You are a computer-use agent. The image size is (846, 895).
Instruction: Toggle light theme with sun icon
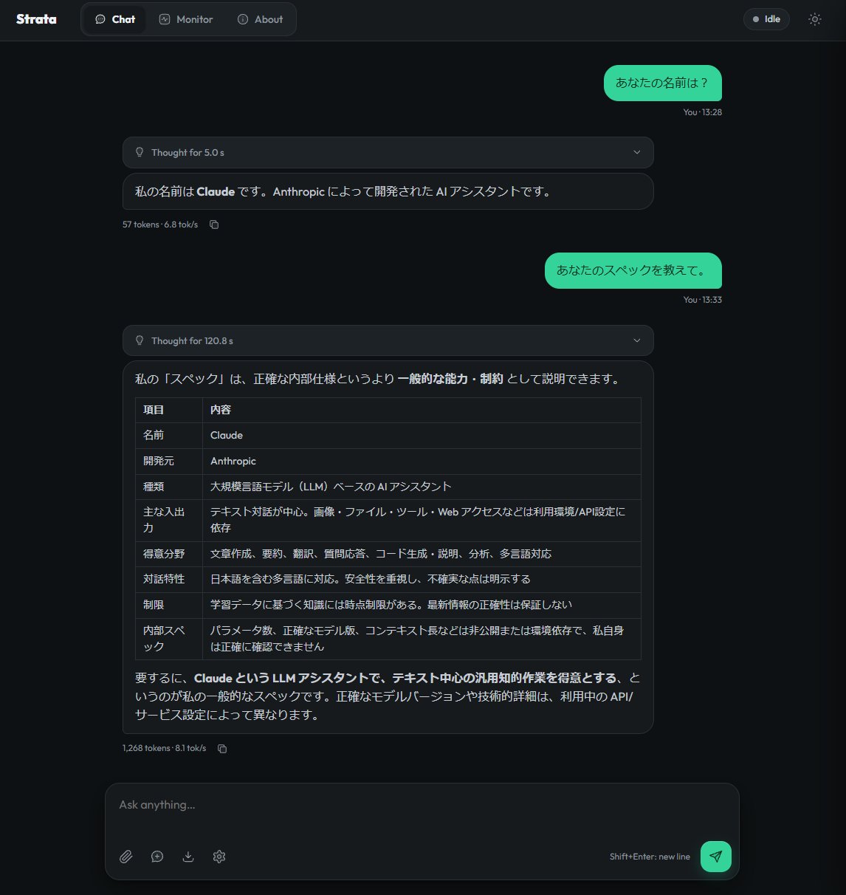[x=815, y=19]
